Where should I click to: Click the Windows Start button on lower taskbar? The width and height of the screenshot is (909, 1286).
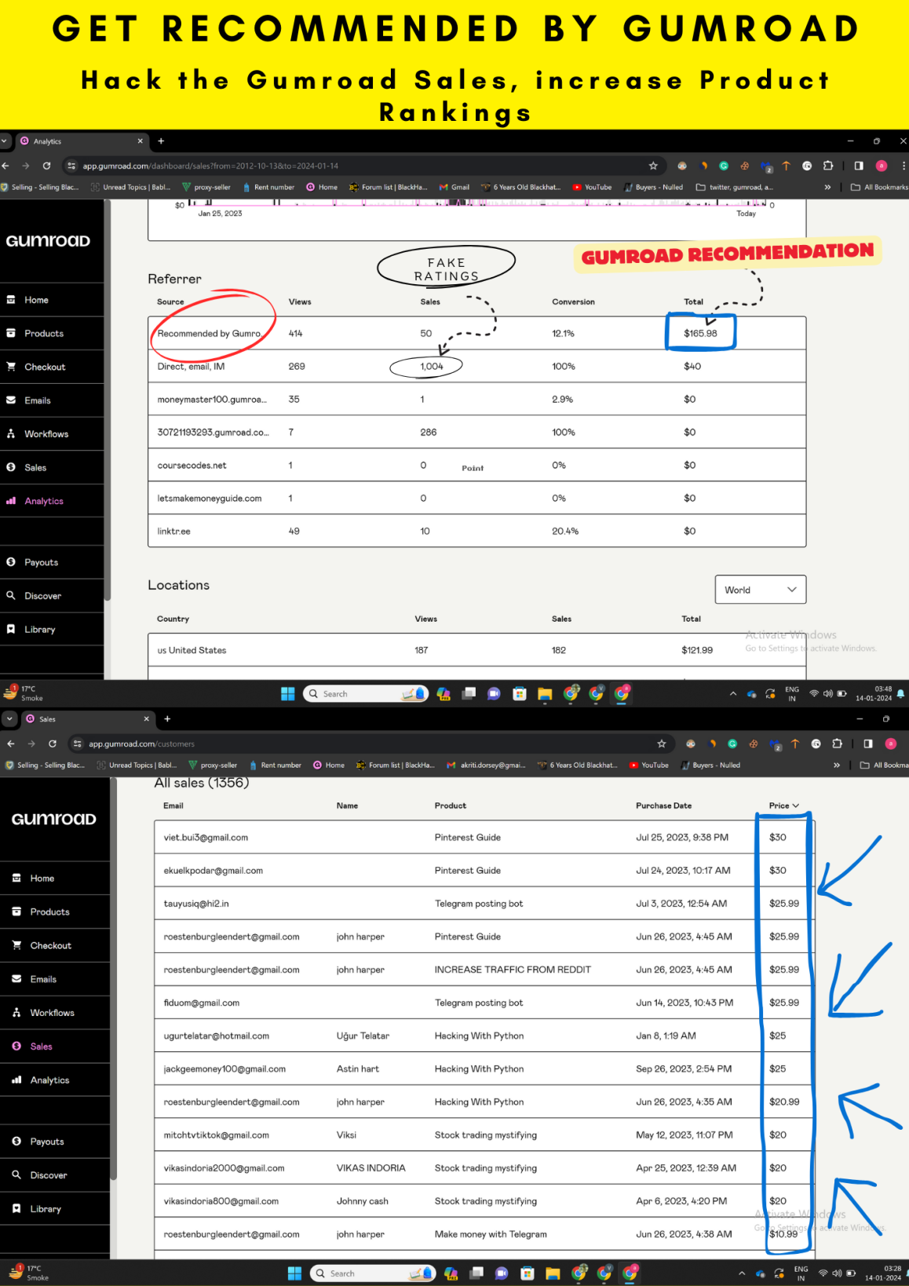294,1273
